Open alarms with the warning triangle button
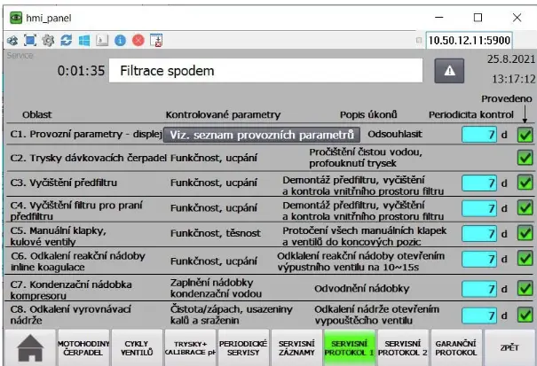537x366 pixels. click(449, 71)
